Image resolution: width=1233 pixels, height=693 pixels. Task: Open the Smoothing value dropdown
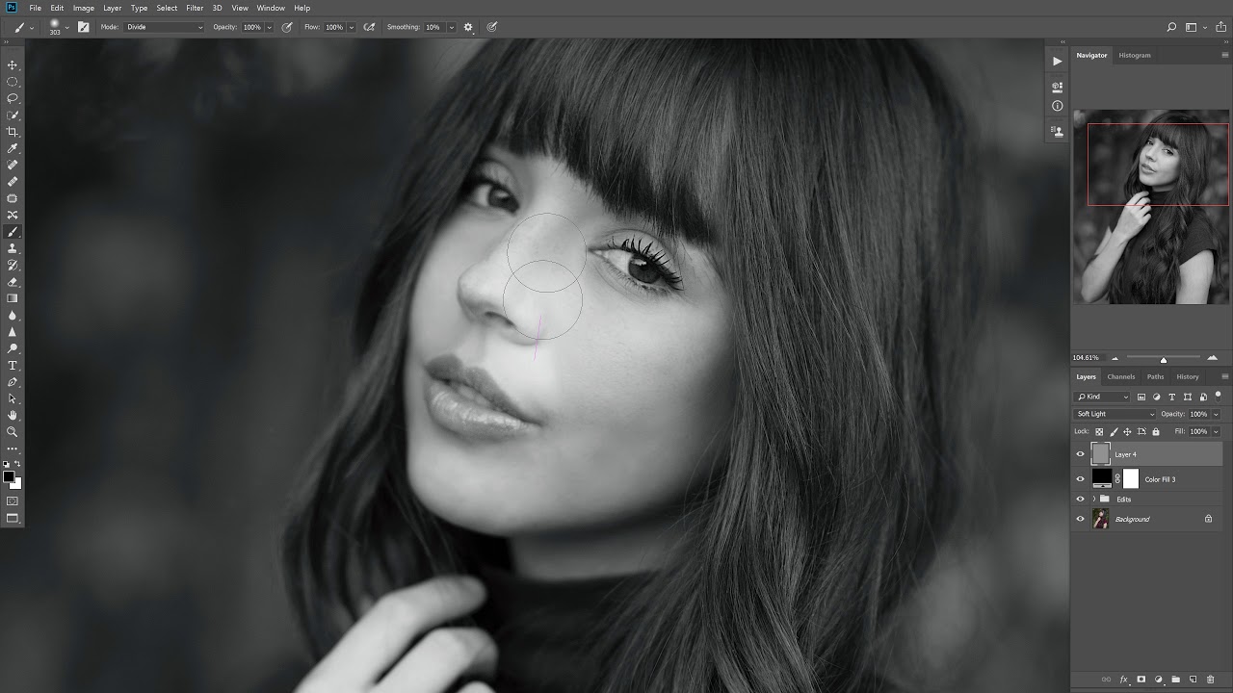coord(451,27)
